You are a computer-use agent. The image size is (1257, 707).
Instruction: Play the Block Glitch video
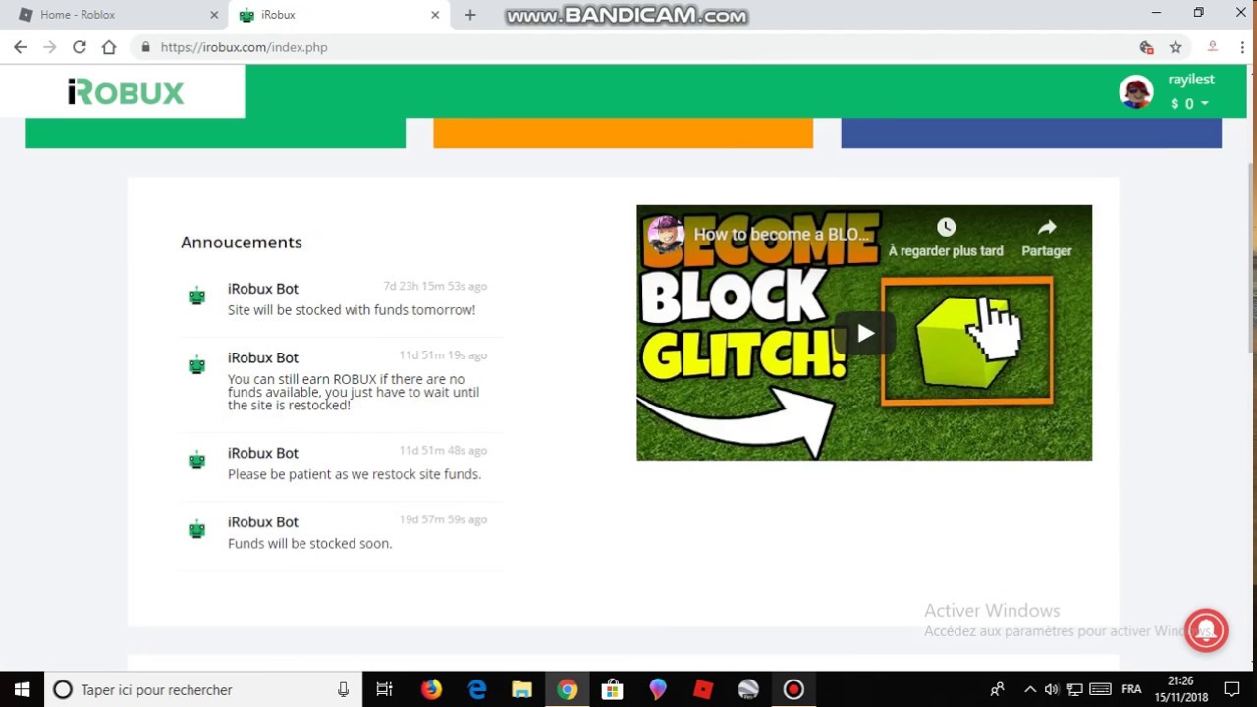(x=865, y=334)
